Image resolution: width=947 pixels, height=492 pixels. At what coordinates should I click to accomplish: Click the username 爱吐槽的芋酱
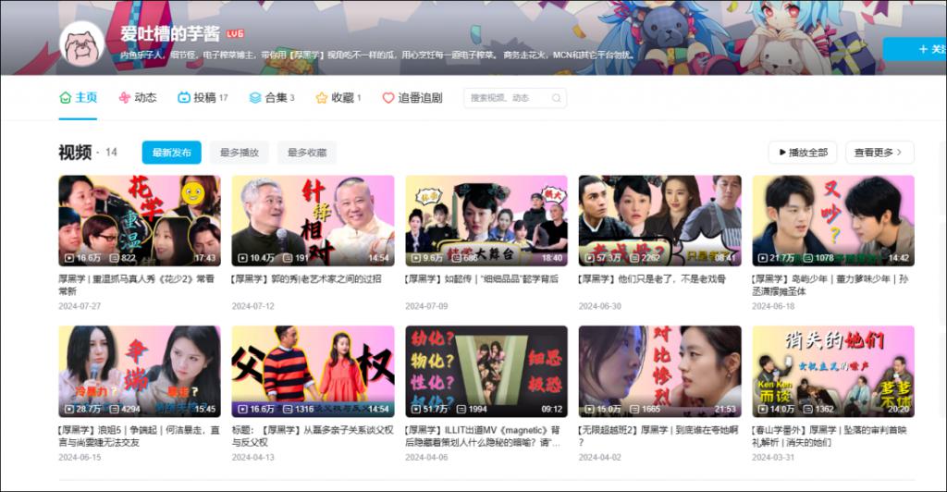click(x=170, y=33)
